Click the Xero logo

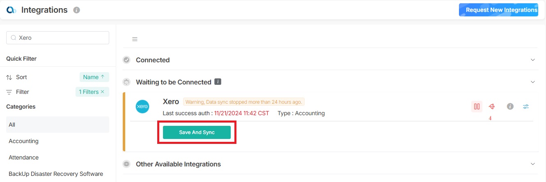[142, 107]
